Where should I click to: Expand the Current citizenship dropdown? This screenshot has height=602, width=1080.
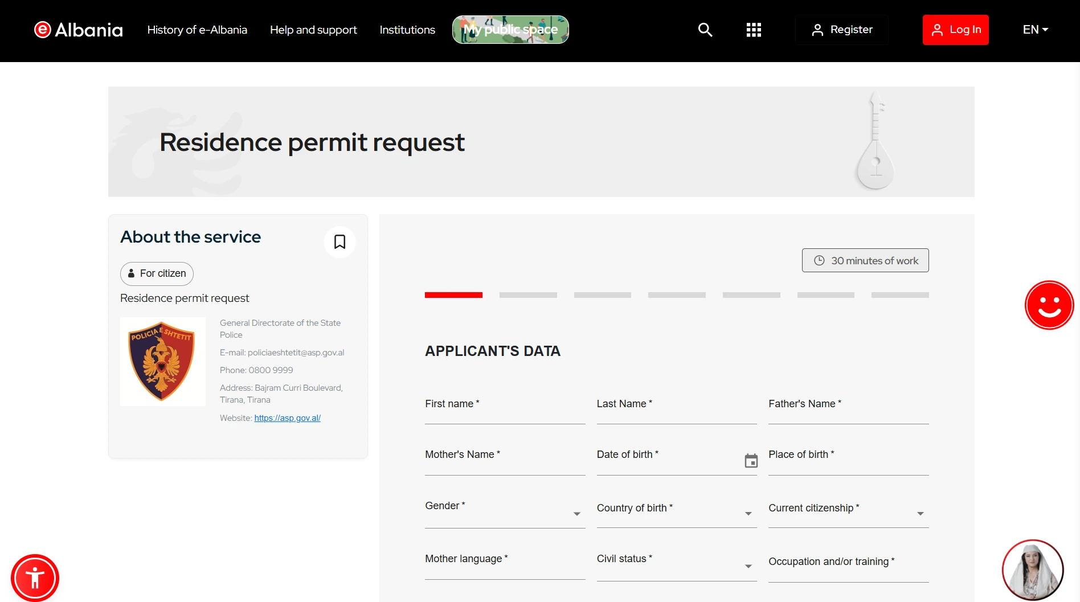tap(848, 513)
